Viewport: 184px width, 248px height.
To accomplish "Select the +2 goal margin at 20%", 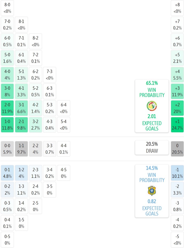I will tap(177, 108).
